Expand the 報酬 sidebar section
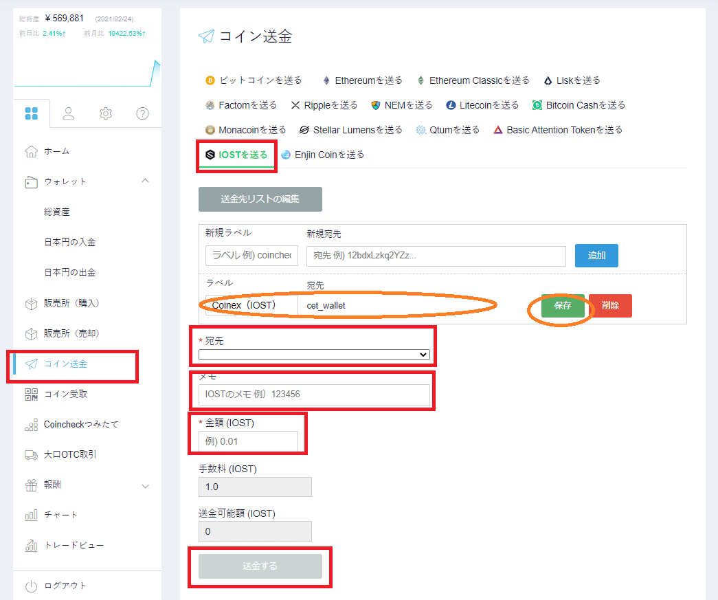Image resolution: width=718 pixels, height=600 pixels. (144, 485)
